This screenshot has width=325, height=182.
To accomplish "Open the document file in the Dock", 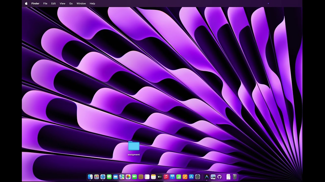I will (x=228, y=177).
